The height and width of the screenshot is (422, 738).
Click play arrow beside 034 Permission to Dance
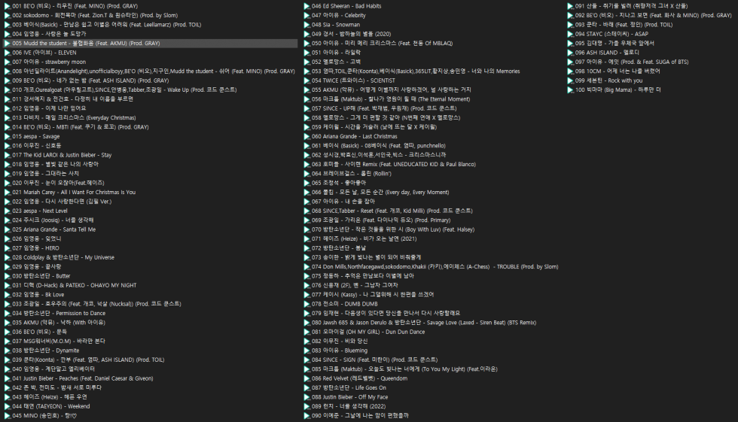pyautogui.click(x=7, y=314)
